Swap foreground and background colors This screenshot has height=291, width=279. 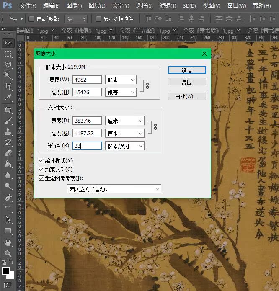[11, 262]
